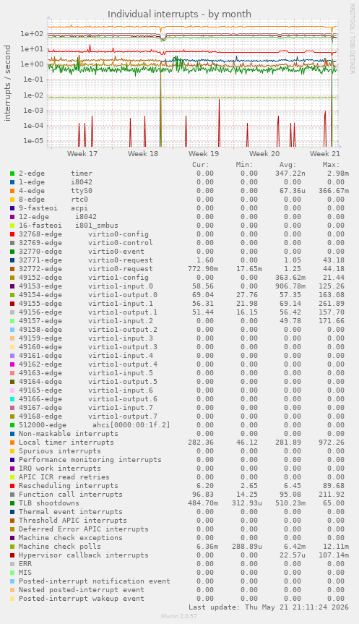Click the Week 17 axis label
The height and width of the screenshot is (624, 359).
point(82,153)
